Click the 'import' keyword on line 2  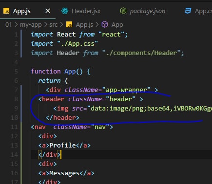(42, 44)
